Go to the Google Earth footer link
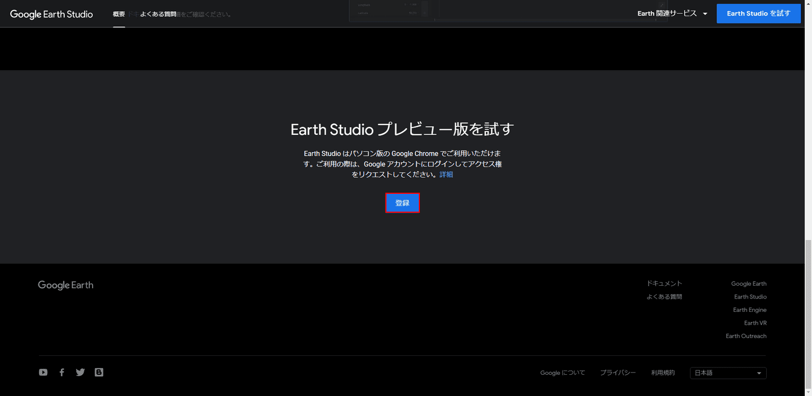The width and height of the screenshot is (812, 396). pos(749,283)
